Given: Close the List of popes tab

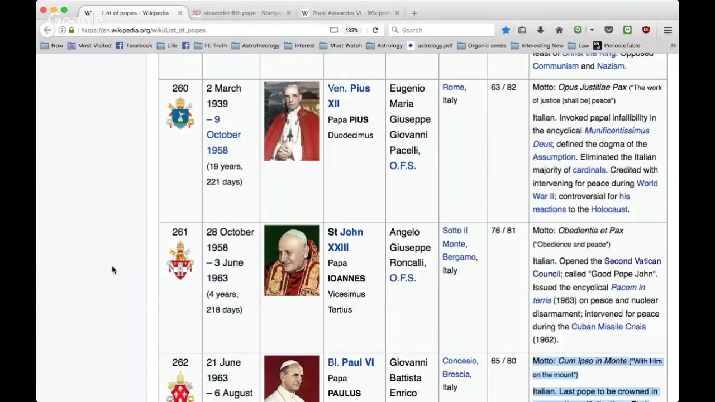Looking at the screenshot, I should 180,13.
